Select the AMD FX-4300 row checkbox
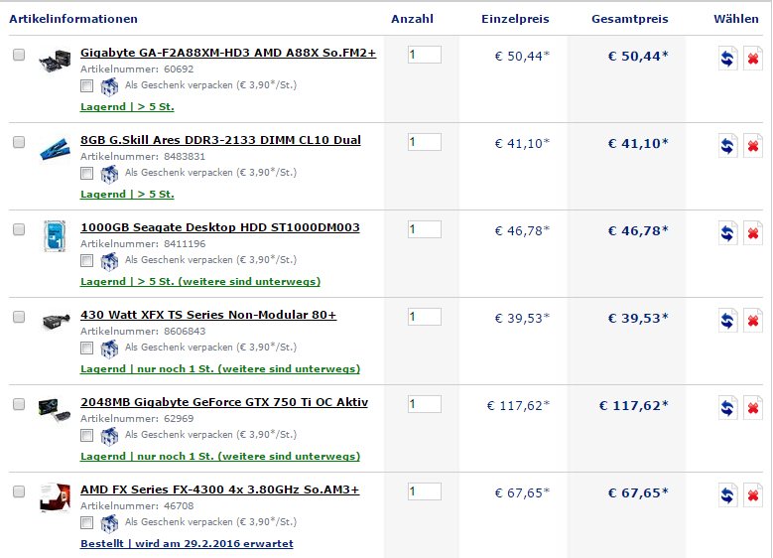Viewport: 773px width, 558px height. (19, 491)
